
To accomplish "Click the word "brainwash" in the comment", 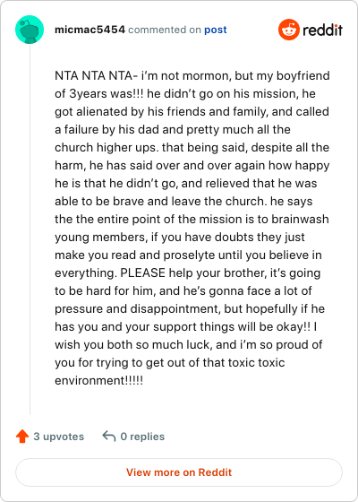I will [300, 220].
